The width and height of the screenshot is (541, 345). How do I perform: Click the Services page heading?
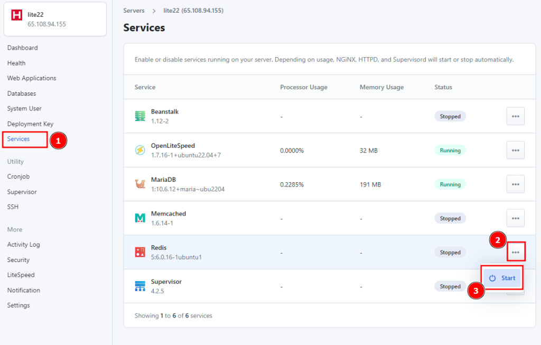point(144,27)
